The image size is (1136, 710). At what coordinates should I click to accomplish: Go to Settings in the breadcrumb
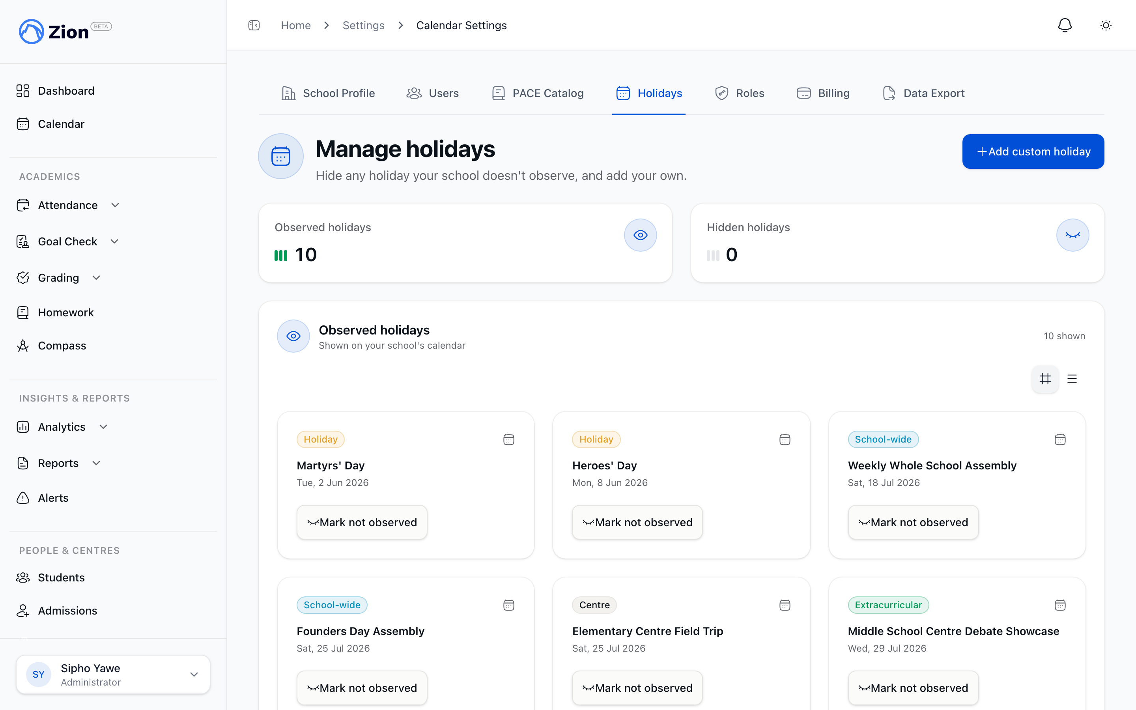coord(363,25)
